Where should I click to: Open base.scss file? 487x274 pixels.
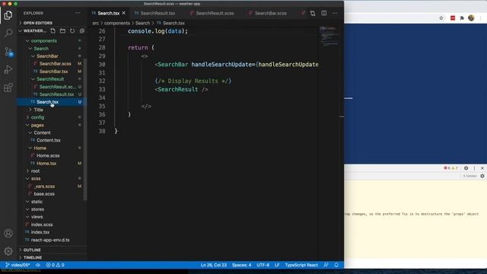44,193
